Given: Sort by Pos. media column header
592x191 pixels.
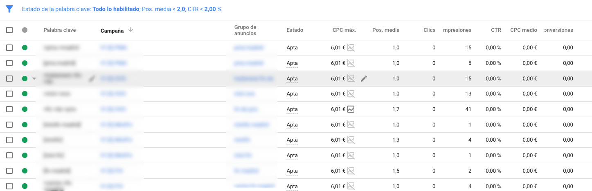Looking at the screenshot, I should [x=386, y=30].
